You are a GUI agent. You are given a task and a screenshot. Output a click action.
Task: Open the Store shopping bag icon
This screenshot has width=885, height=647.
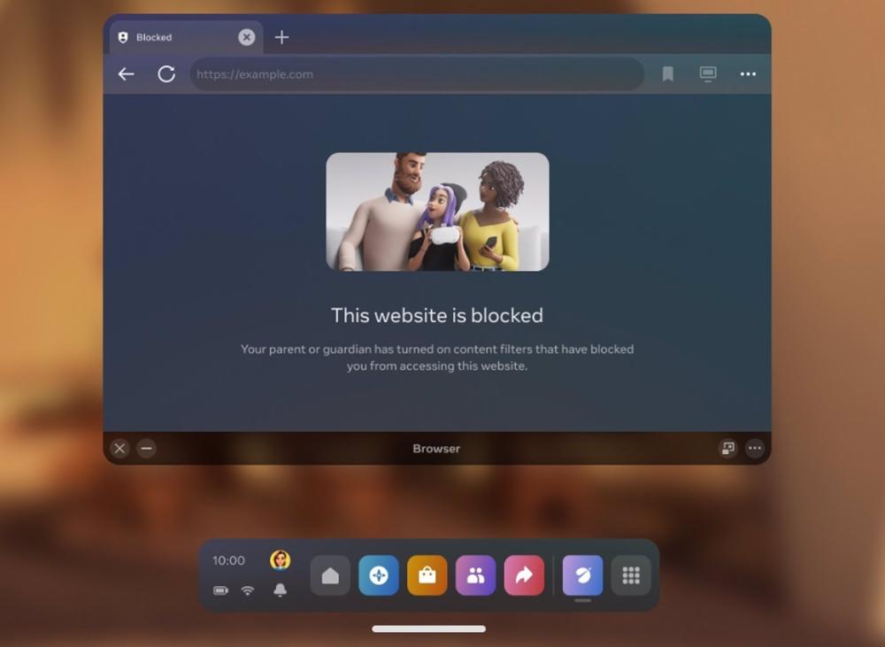point(427,576)
